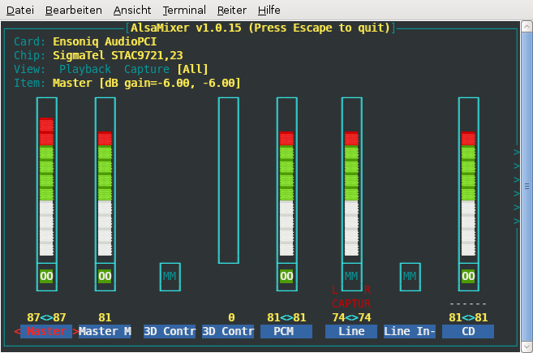This screenshot has width=533, height=353.
Task: Toggle the PCM mute indicator
Action: (x=287, y=277)
